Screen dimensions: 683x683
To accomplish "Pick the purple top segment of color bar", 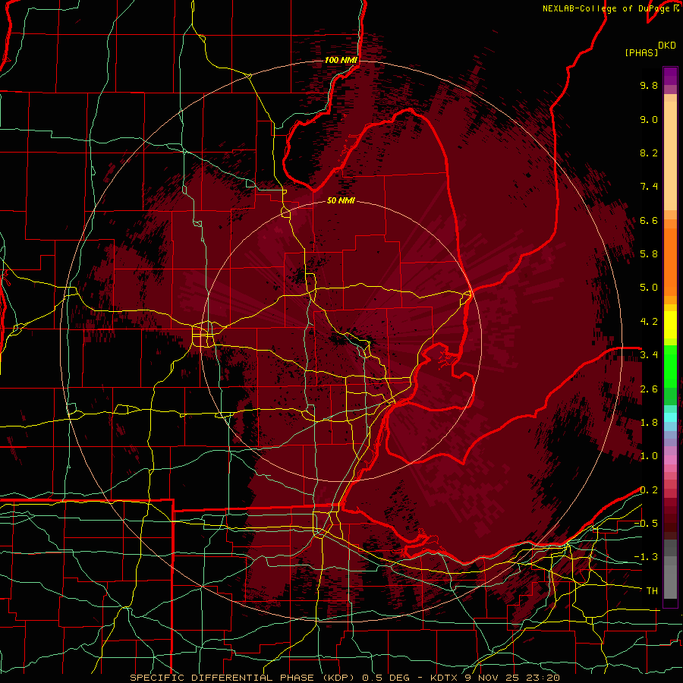I will 670,76.
